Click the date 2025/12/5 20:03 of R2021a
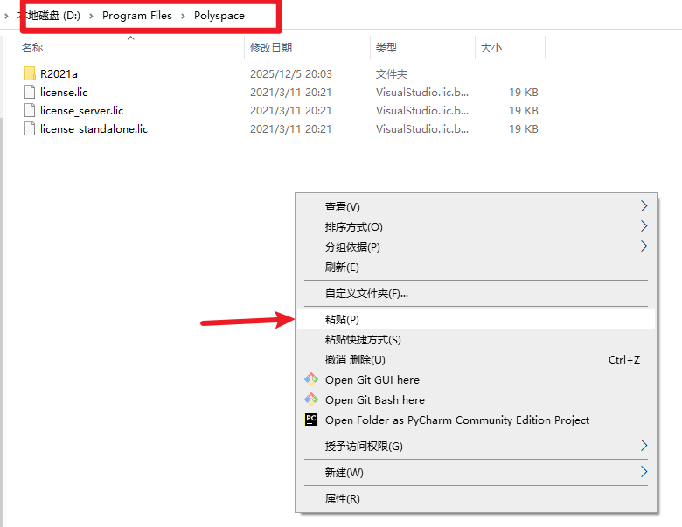 291,74
